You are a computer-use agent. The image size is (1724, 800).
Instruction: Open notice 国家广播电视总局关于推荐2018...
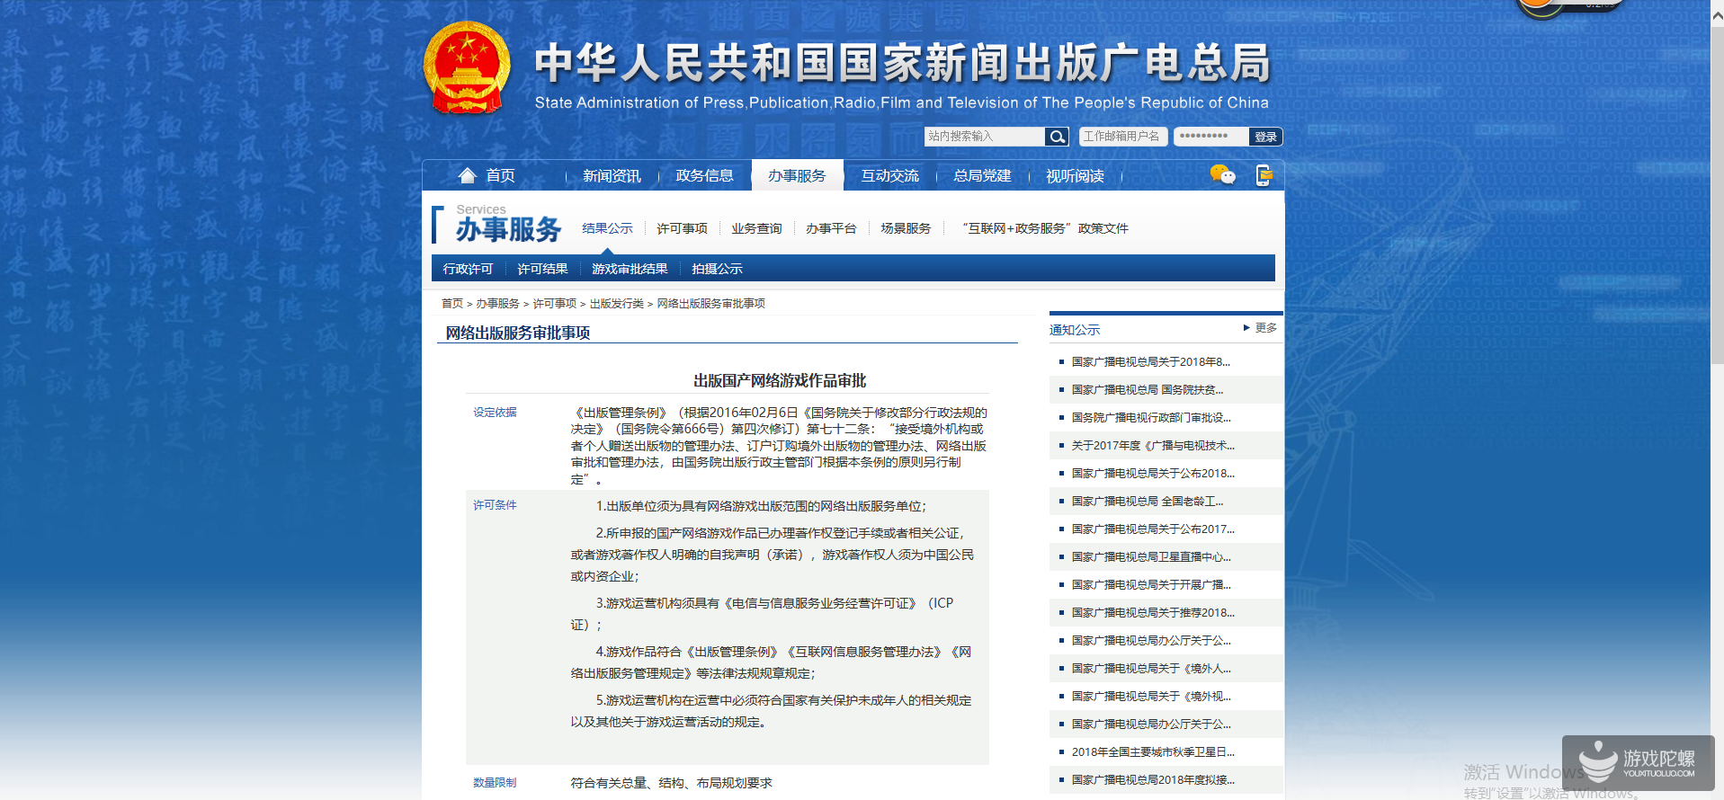1153,613
